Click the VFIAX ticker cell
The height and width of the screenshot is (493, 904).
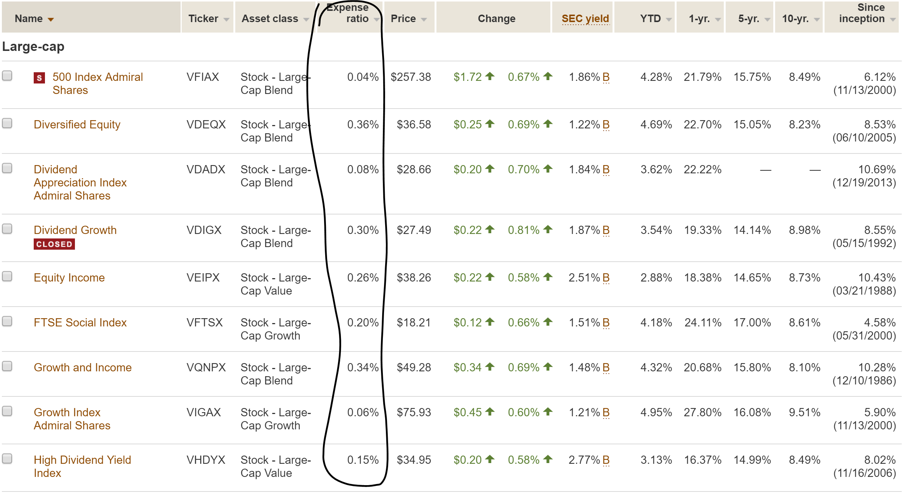click(x=203, y=77)
